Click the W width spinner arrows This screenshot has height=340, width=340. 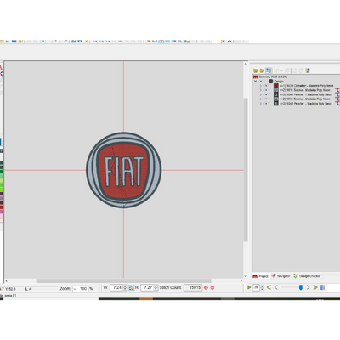click(125, 287)
